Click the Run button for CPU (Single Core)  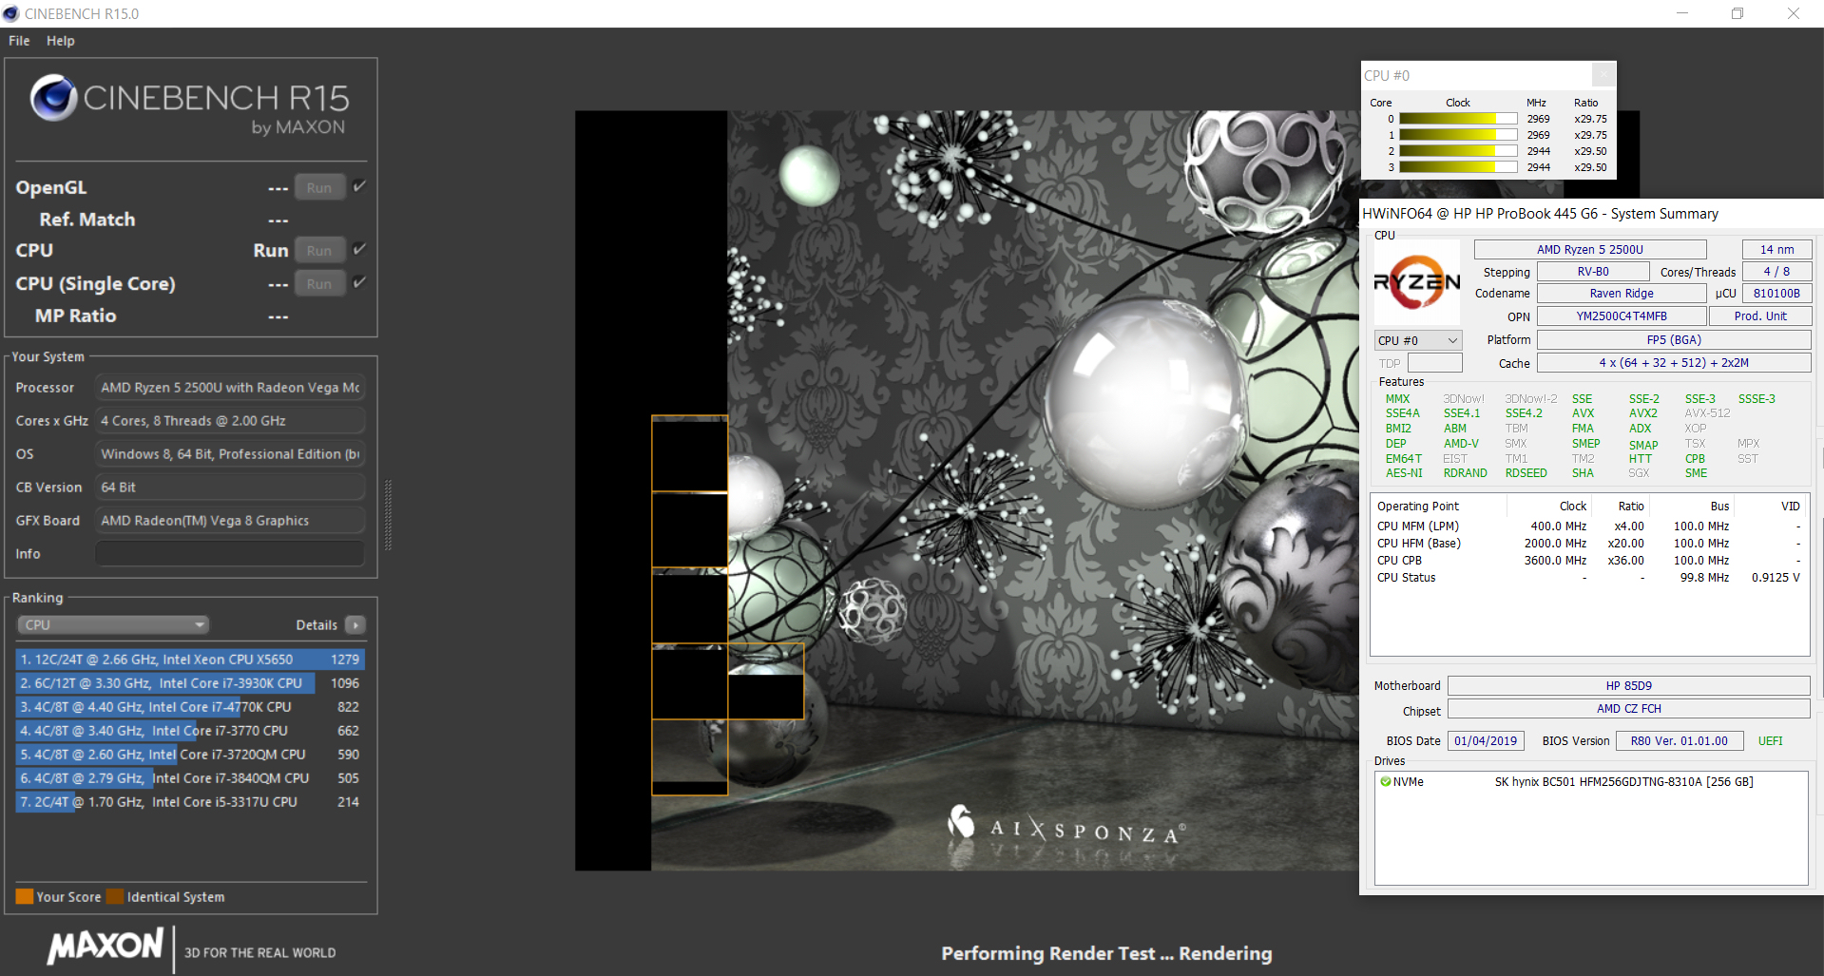pyautogui.click(x=319, y=283)
